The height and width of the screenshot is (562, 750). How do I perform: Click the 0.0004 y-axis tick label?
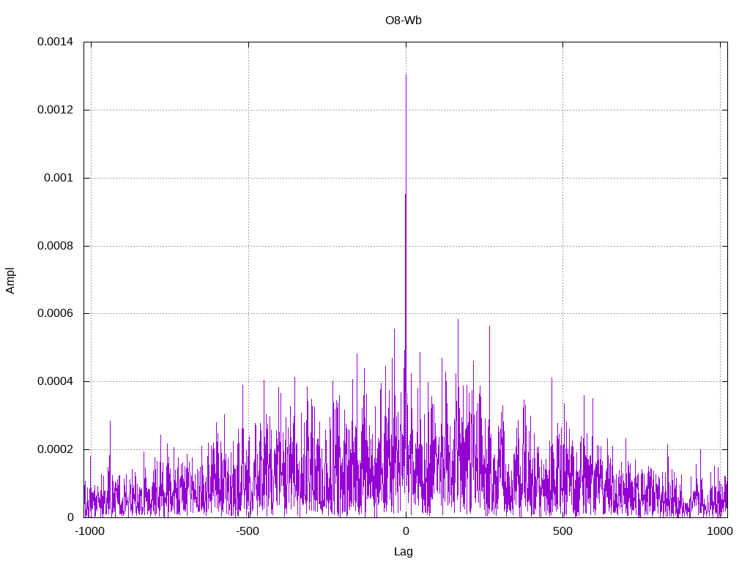(x=56, y=381)
